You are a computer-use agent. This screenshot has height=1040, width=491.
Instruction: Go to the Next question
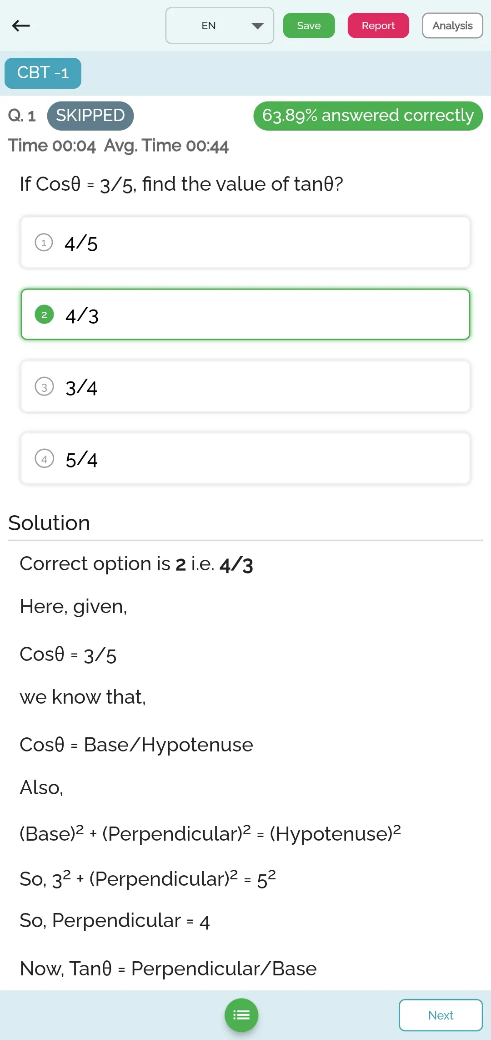[441, 1015]
